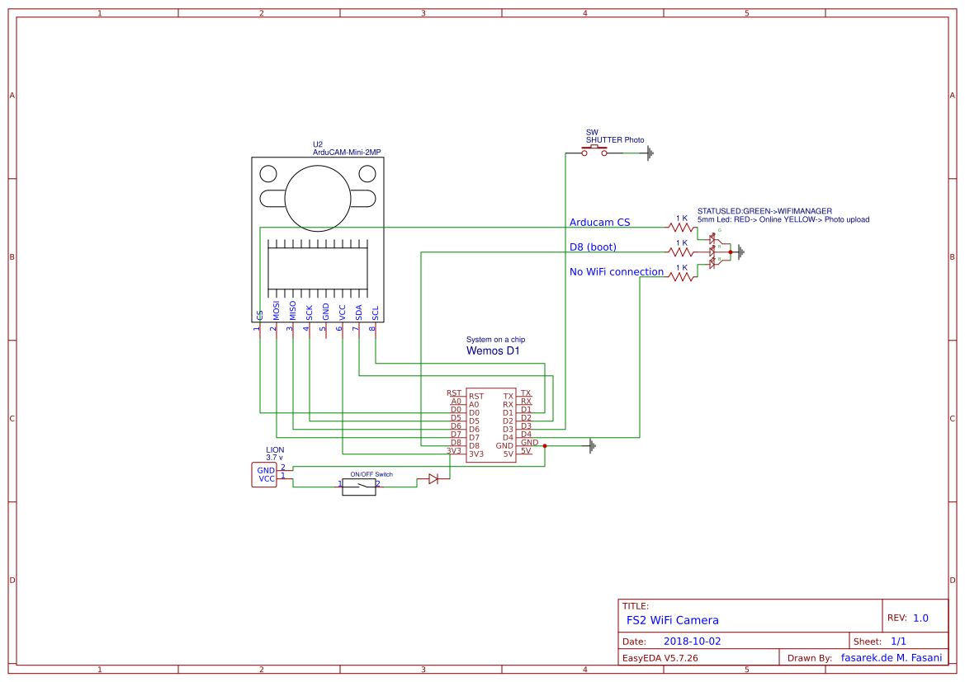Image resolution: width=965 pixels, height=682 pixels.
Task: Select the green LED symbol in STATUSLED
Action: [x=712, y=238]
